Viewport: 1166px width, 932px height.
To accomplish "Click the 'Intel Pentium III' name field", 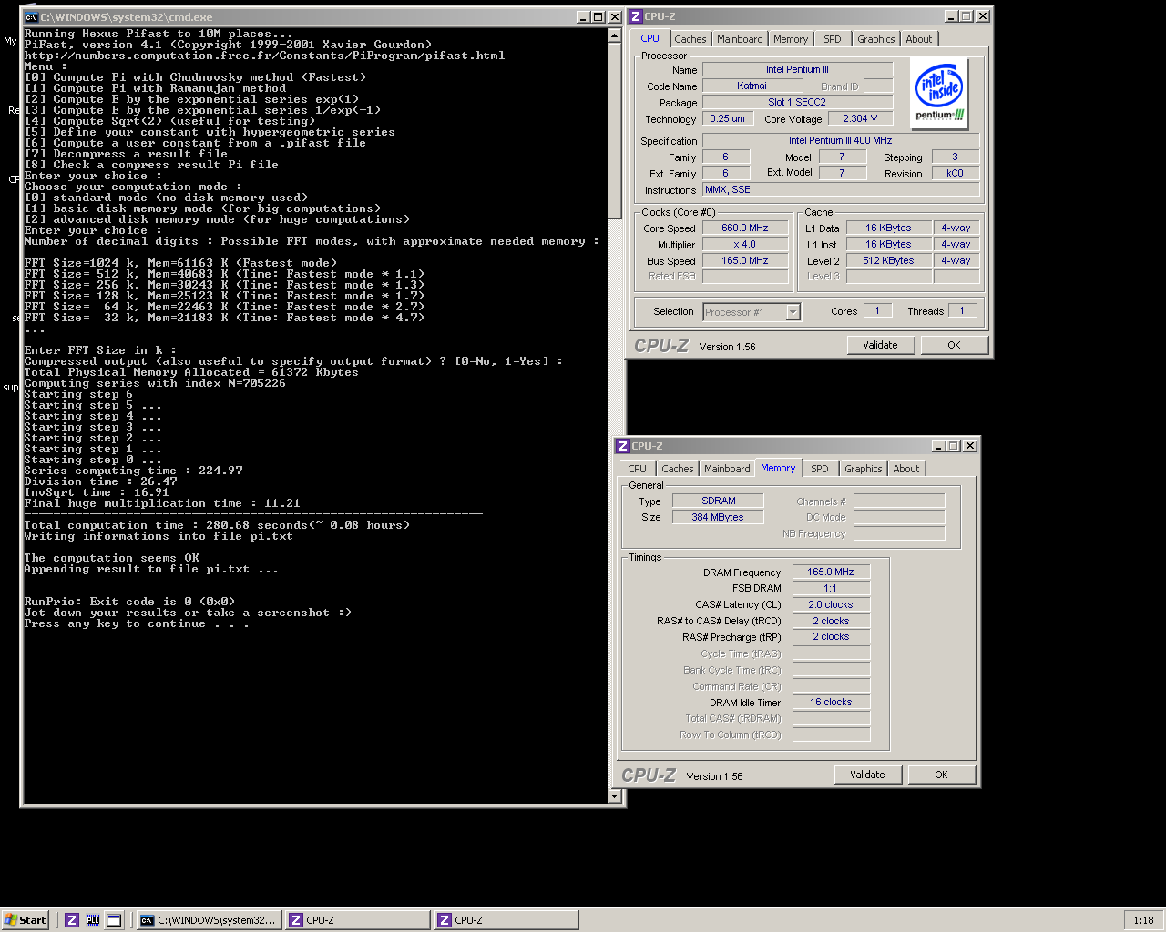I will tap(797, 69).
